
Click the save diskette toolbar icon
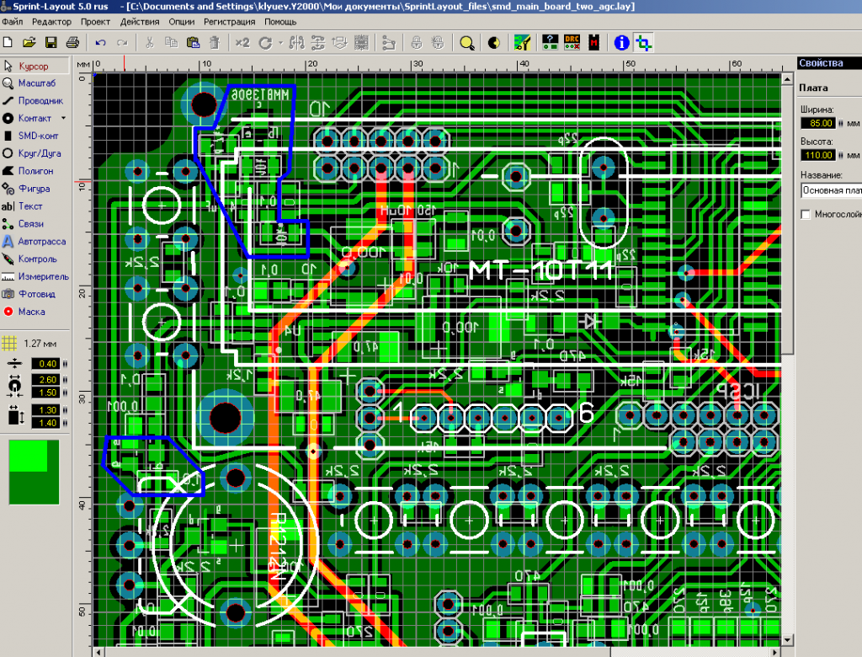[51, 42]
